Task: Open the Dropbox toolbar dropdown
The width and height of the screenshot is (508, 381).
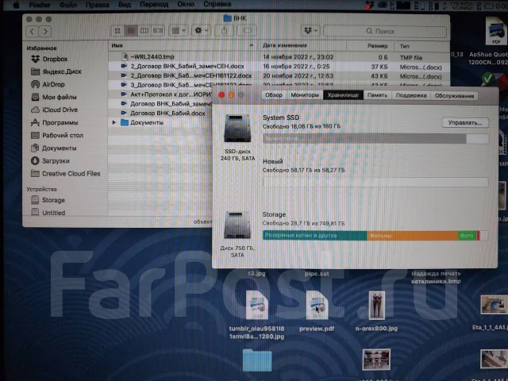Action: 310,31
